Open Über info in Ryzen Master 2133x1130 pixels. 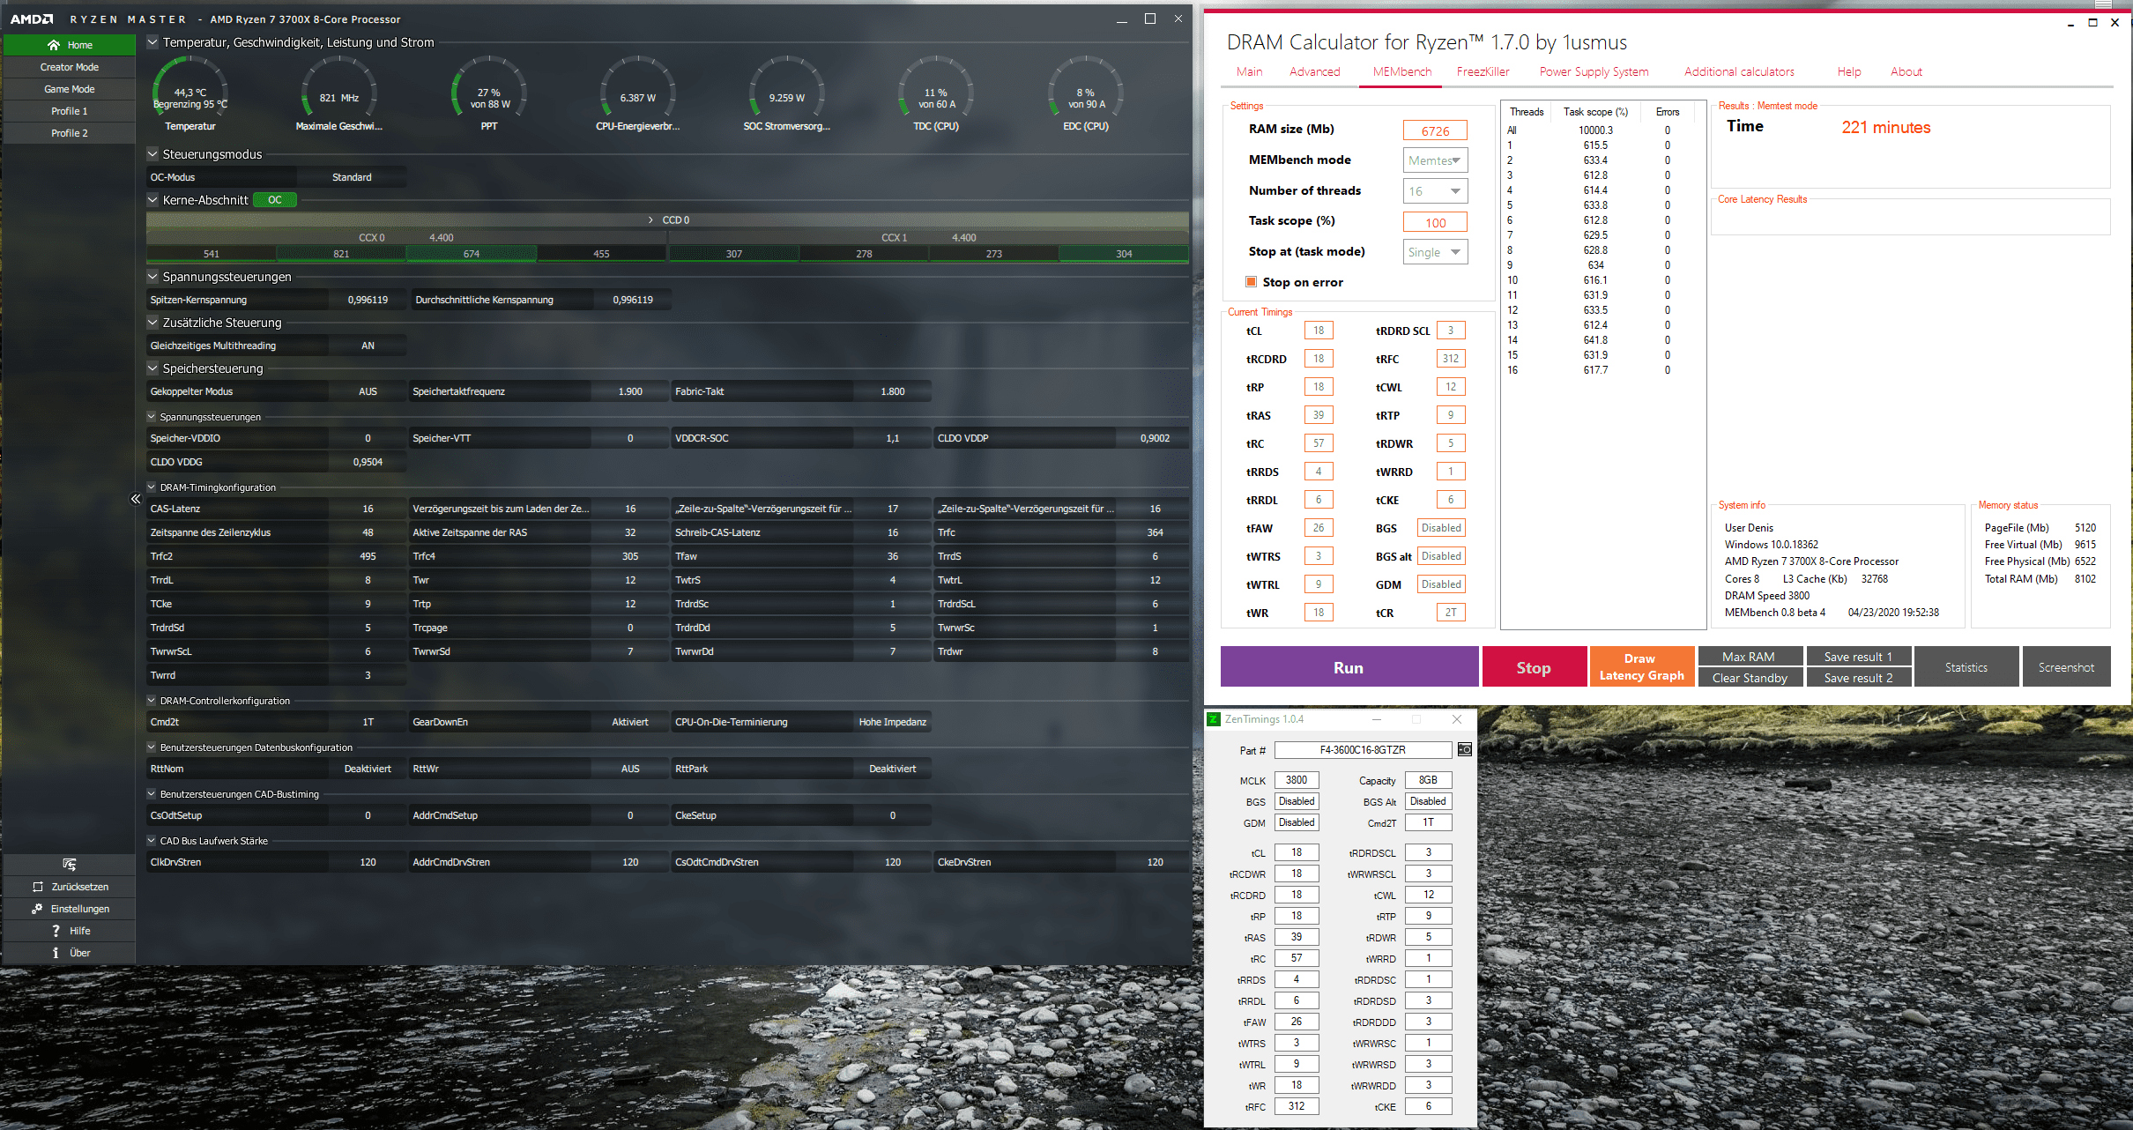tap(69, 953)
